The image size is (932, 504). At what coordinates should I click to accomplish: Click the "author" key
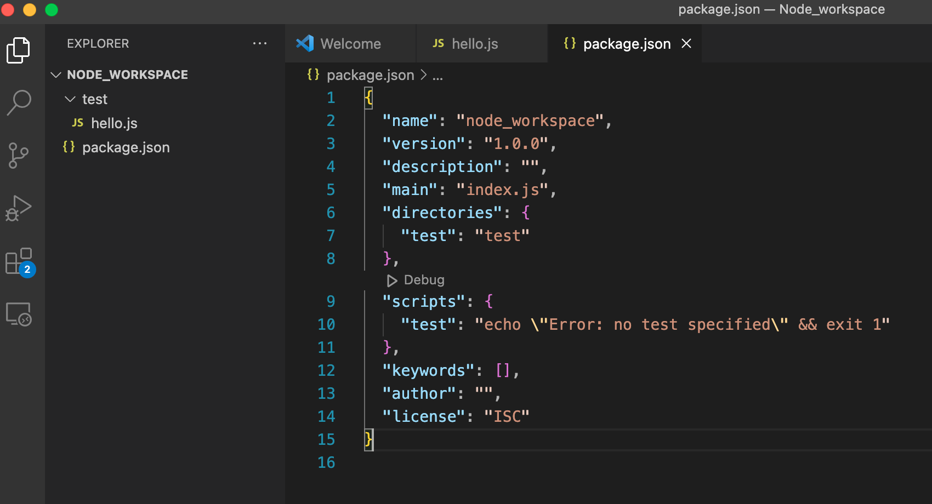coord(419,393)
